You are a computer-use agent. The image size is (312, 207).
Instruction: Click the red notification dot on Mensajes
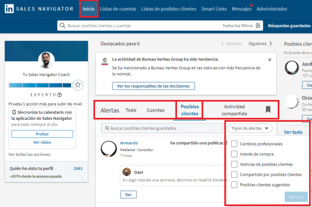pyautogui.click(x=252, y=5)
